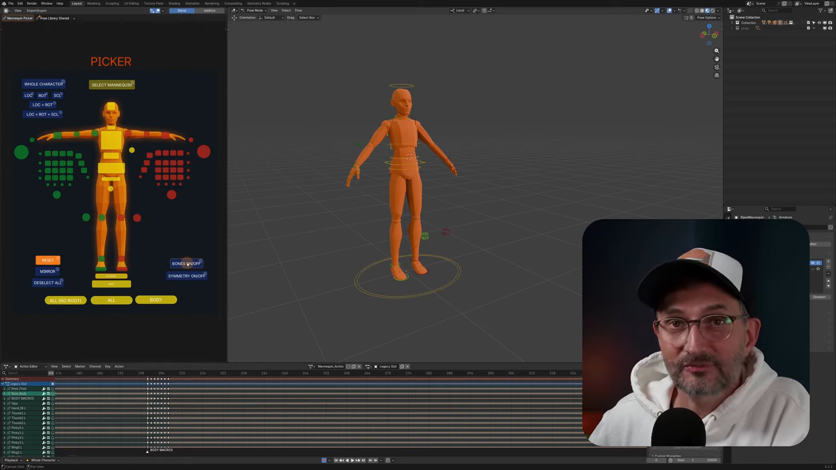The image size is (836, 470).
Task: Collapse the Summary channel row
Action: coord(3,379)
